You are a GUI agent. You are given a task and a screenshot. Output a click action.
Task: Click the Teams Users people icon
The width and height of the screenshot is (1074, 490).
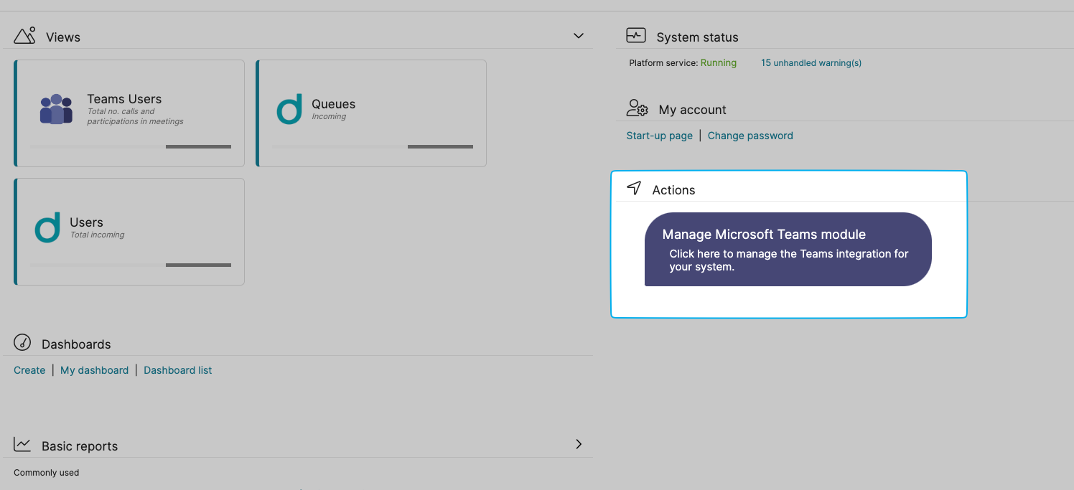click(x=56, y=109)
